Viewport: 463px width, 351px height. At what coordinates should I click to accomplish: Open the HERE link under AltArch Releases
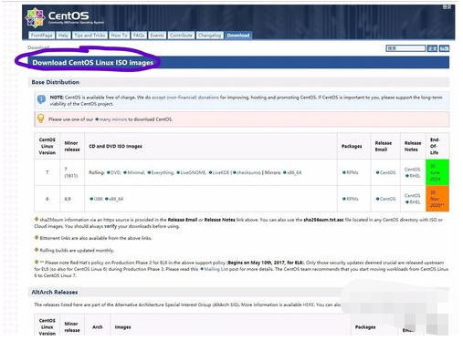pyautogui.click(x=308, y=305)
